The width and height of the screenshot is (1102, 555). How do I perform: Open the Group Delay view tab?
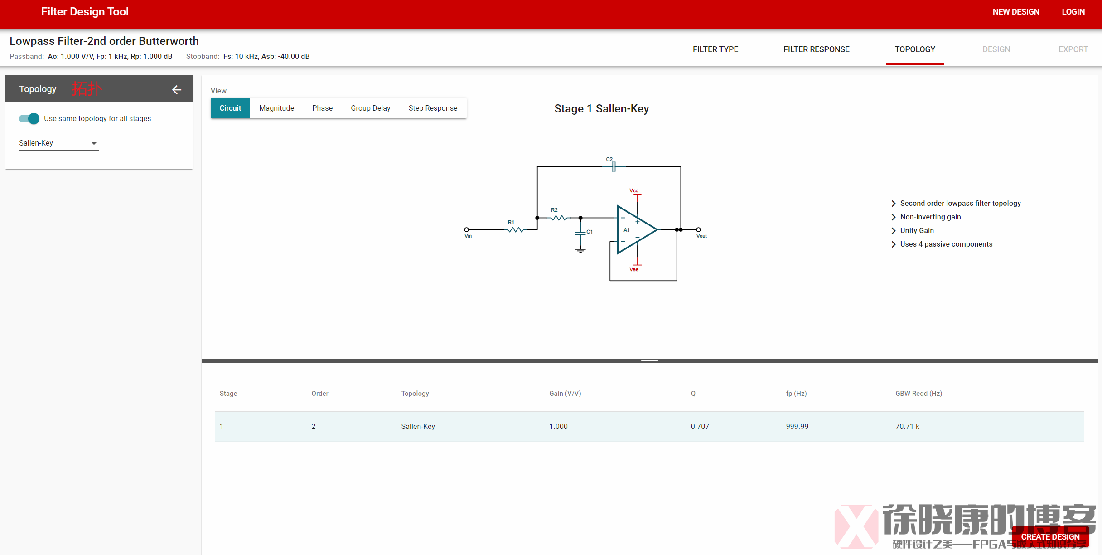[x=370, y=108]
